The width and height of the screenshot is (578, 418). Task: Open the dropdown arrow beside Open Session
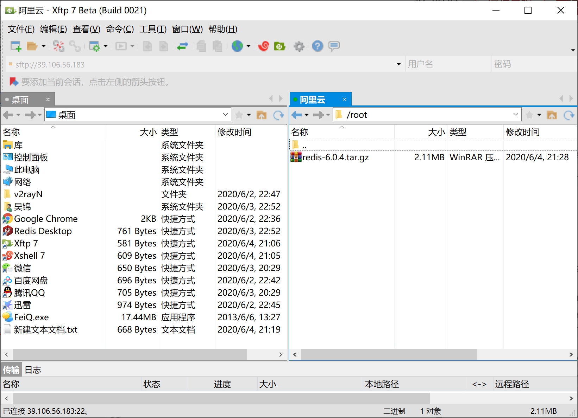point(43,46)
